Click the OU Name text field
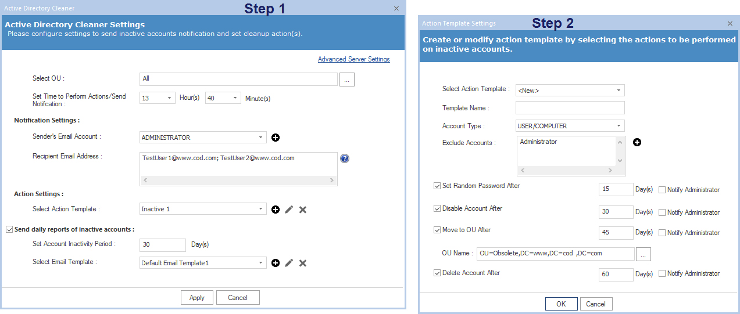The height and width of the screenshot is (314, 740). 556,254
